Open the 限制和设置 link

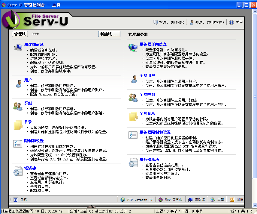click(34, 141)
